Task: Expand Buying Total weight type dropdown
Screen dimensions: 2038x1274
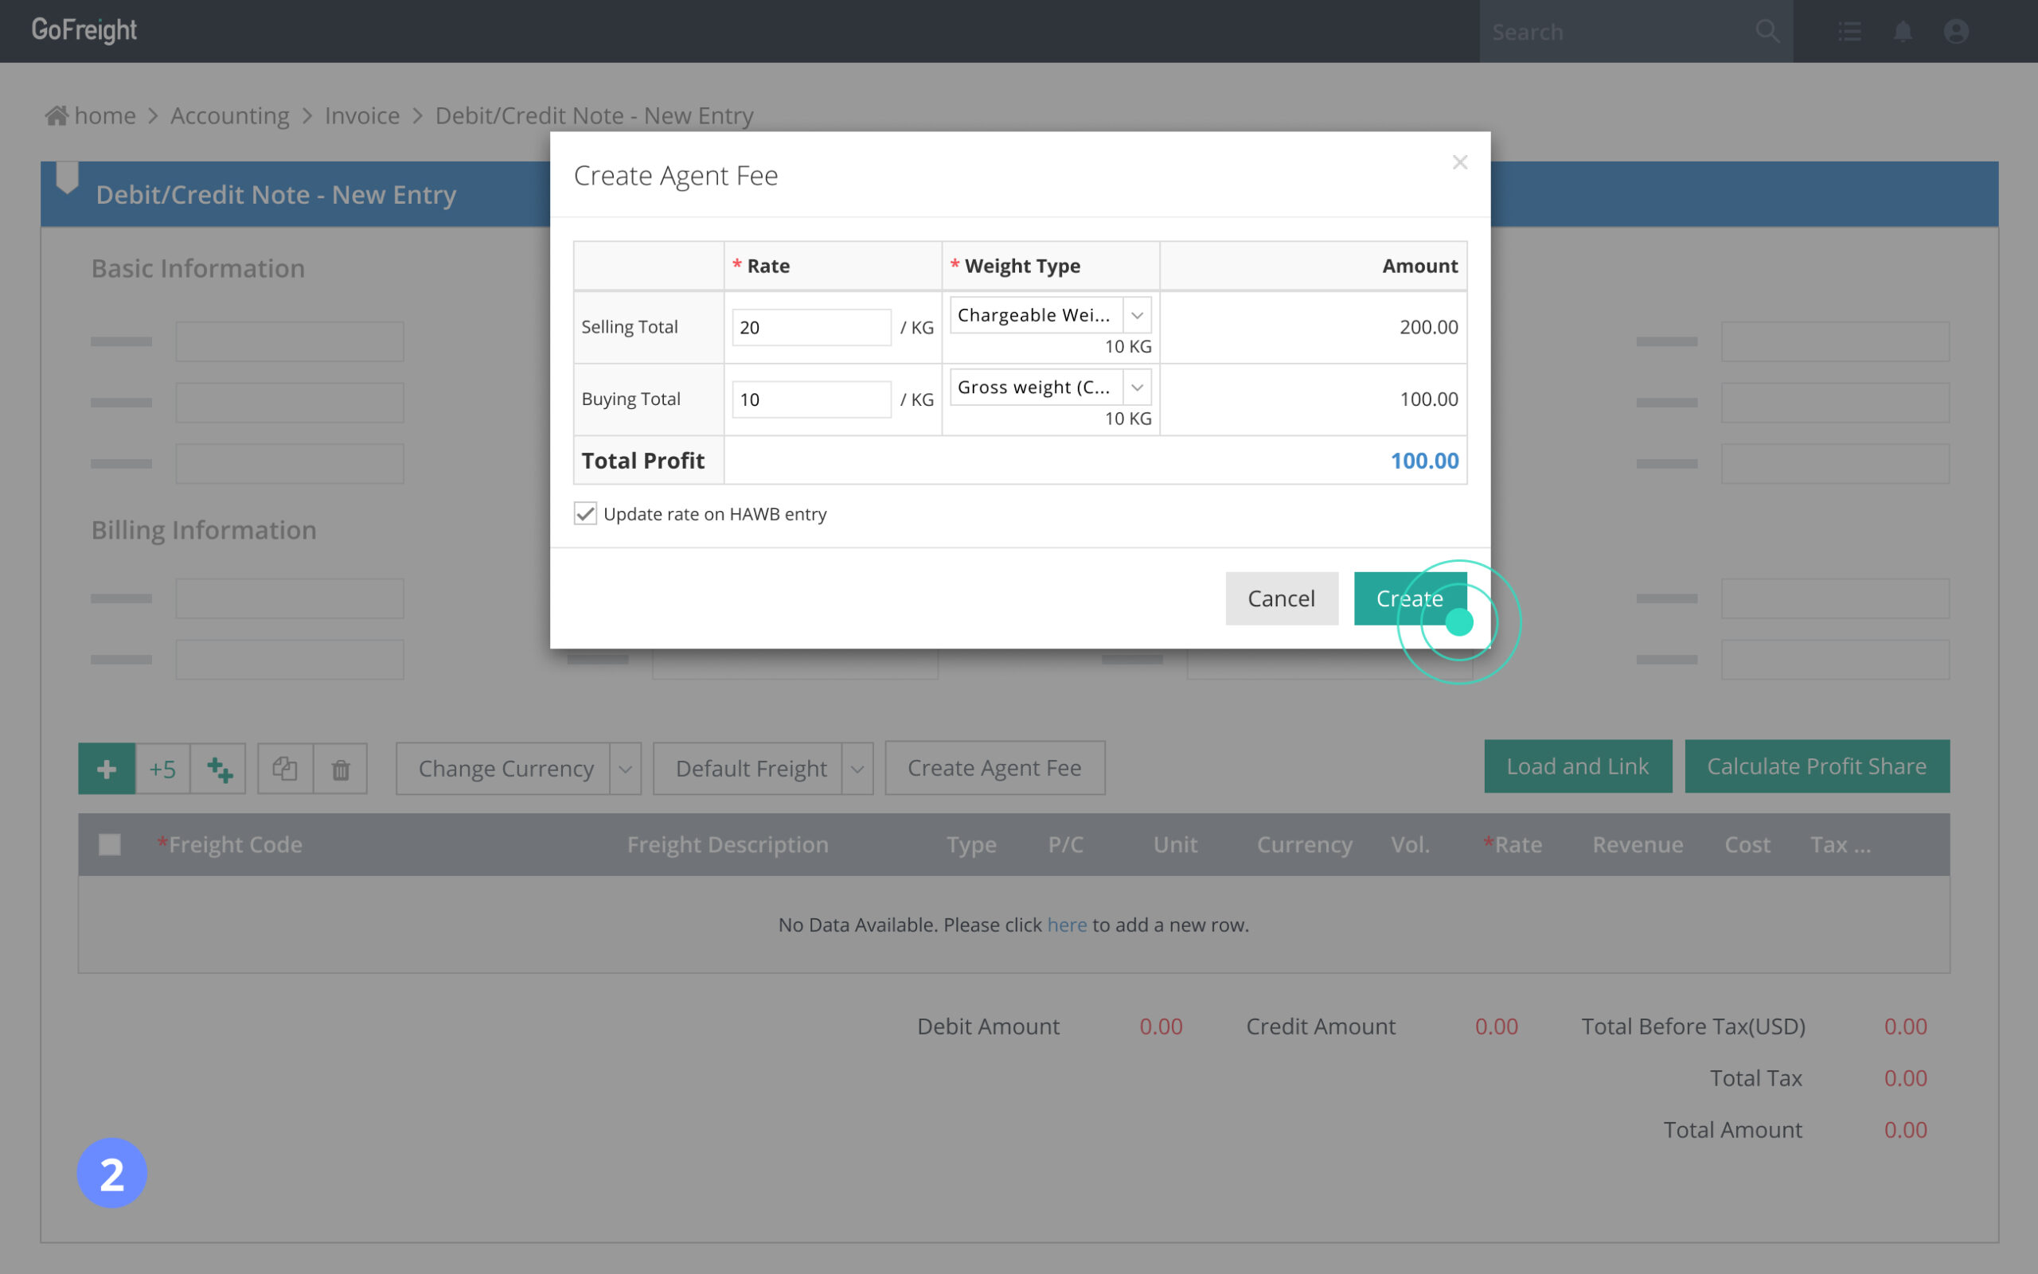Action: pos(1137,388)
